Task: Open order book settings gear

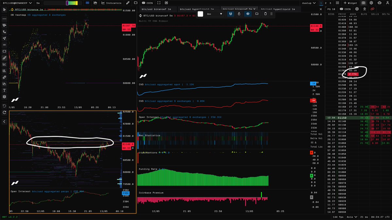Action: [357, 9]
